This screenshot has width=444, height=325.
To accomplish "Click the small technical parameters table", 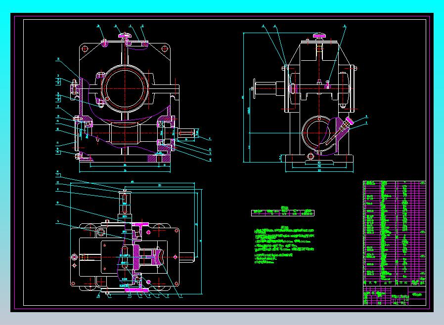I will (x=283, y=213).
